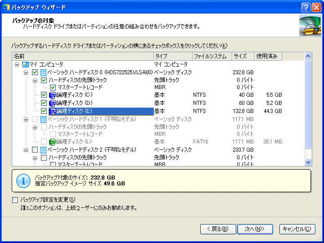Click the 44.3 GB used value
The width and height of the screenshot is (324, 243).
273,111
